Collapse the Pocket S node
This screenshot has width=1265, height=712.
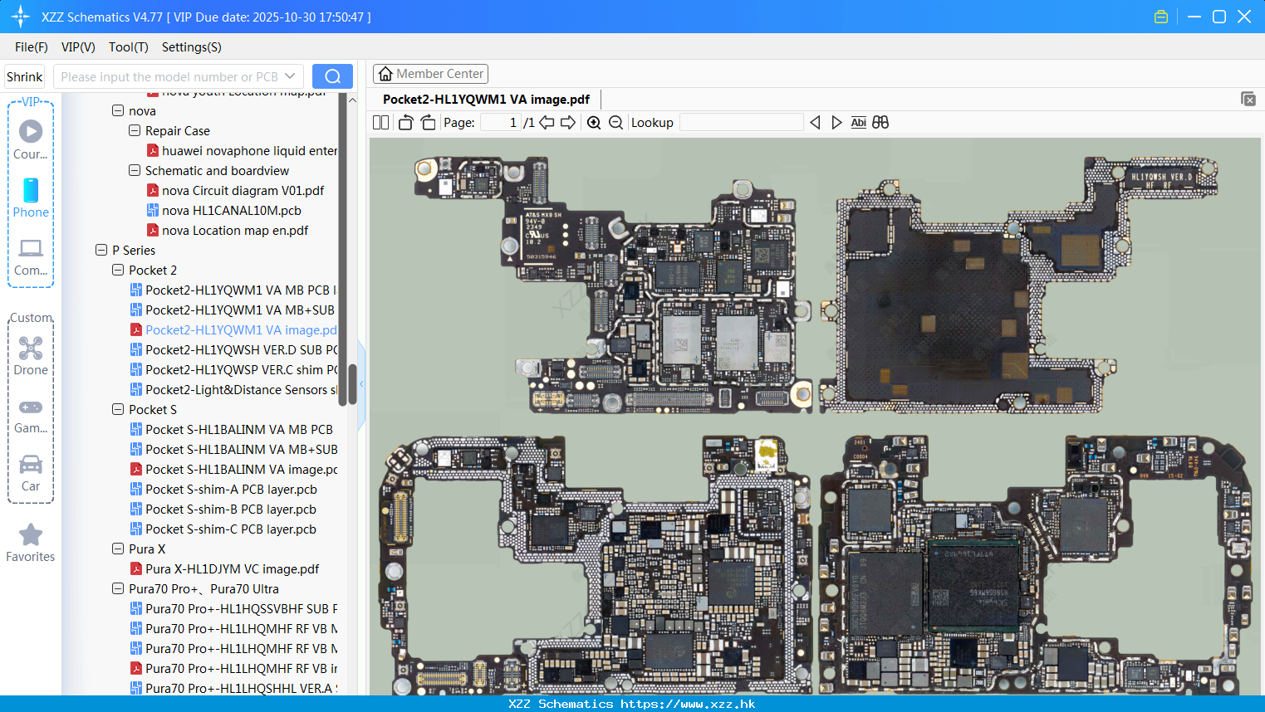click(118, 409)
